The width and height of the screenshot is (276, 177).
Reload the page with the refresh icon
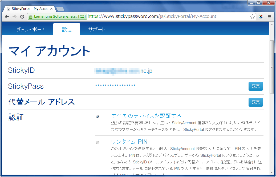(22, 17)
